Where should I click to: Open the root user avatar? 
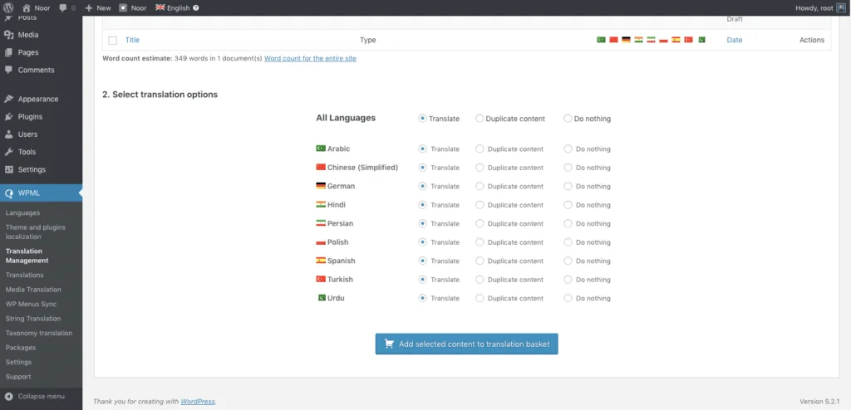tap(841, 7)
